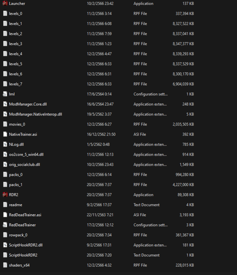Image resolution: width=237 pixels, height=275 pixels.
Task: Select the NativeTrainer.asi file icon
Action: pyautogui.click(x=5, y=134)
